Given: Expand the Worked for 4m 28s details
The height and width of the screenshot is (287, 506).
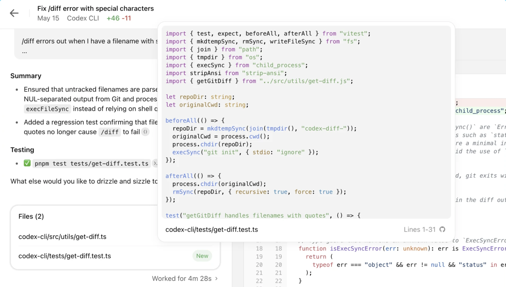Looking at the screenshot, I should click(184, 278).
